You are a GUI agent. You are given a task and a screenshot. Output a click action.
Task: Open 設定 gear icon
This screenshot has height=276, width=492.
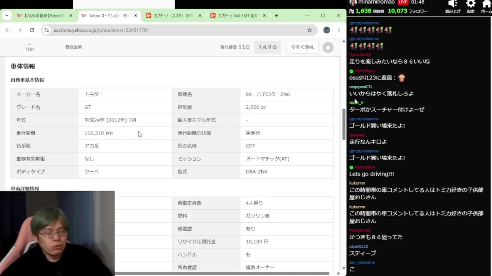click(x=470, y=4)
